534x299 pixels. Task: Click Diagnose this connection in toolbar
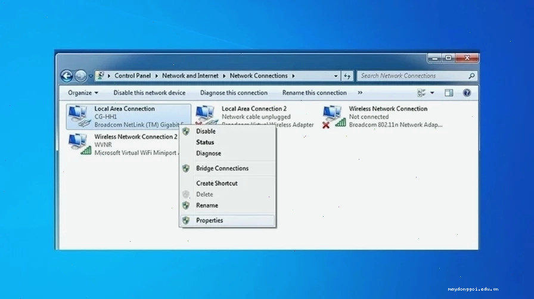point(234,93)
